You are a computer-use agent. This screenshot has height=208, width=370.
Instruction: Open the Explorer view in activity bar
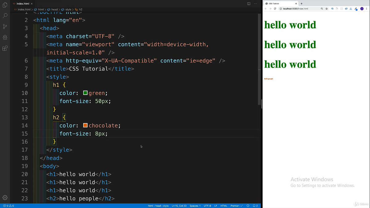(x=5, y=5)
